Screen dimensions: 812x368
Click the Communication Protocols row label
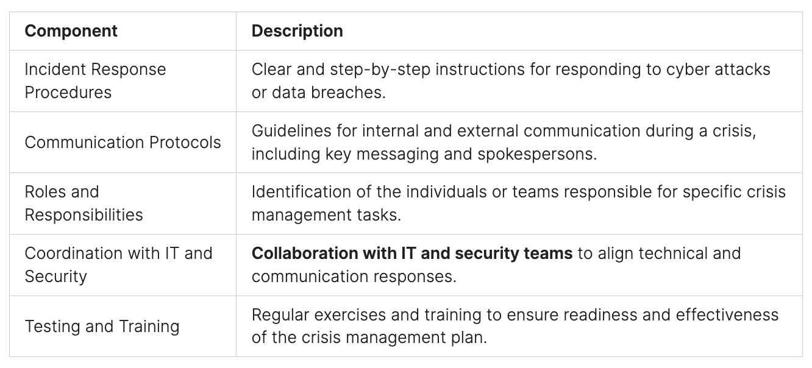pyautogui.click(x=123, y=142)
